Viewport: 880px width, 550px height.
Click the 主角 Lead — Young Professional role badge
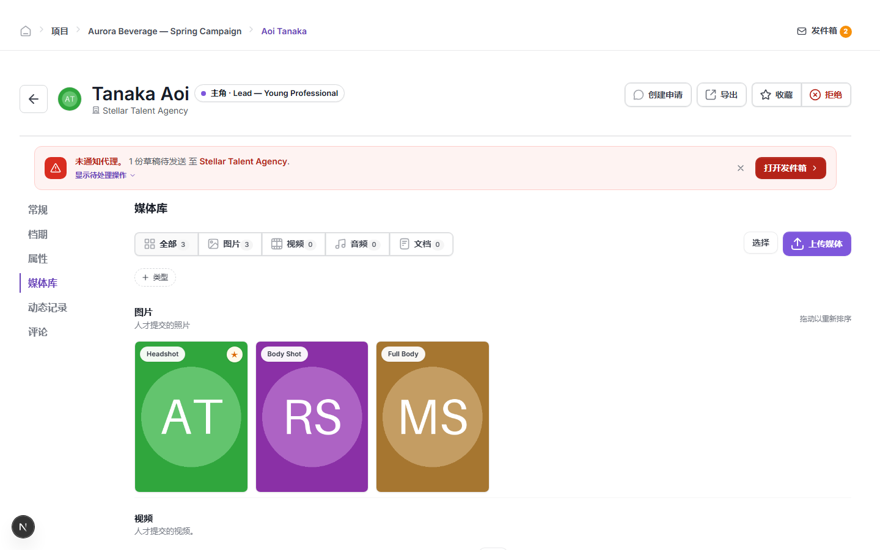click(x=269, y=94)
